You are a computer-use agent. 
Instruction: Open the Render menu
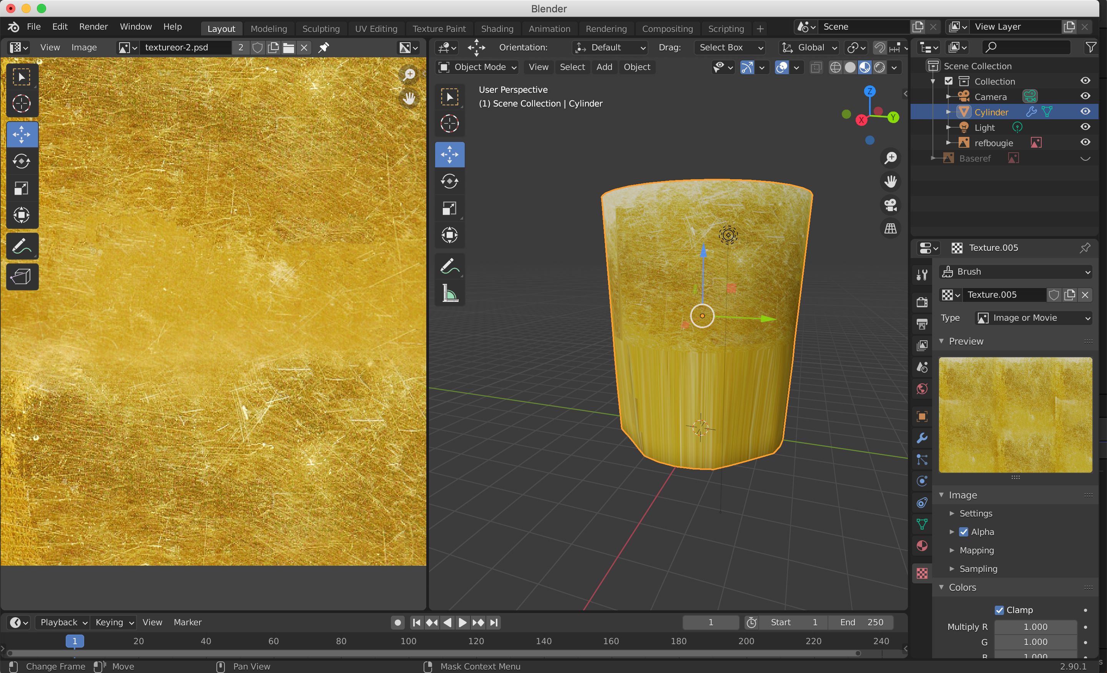click(93, 27)
